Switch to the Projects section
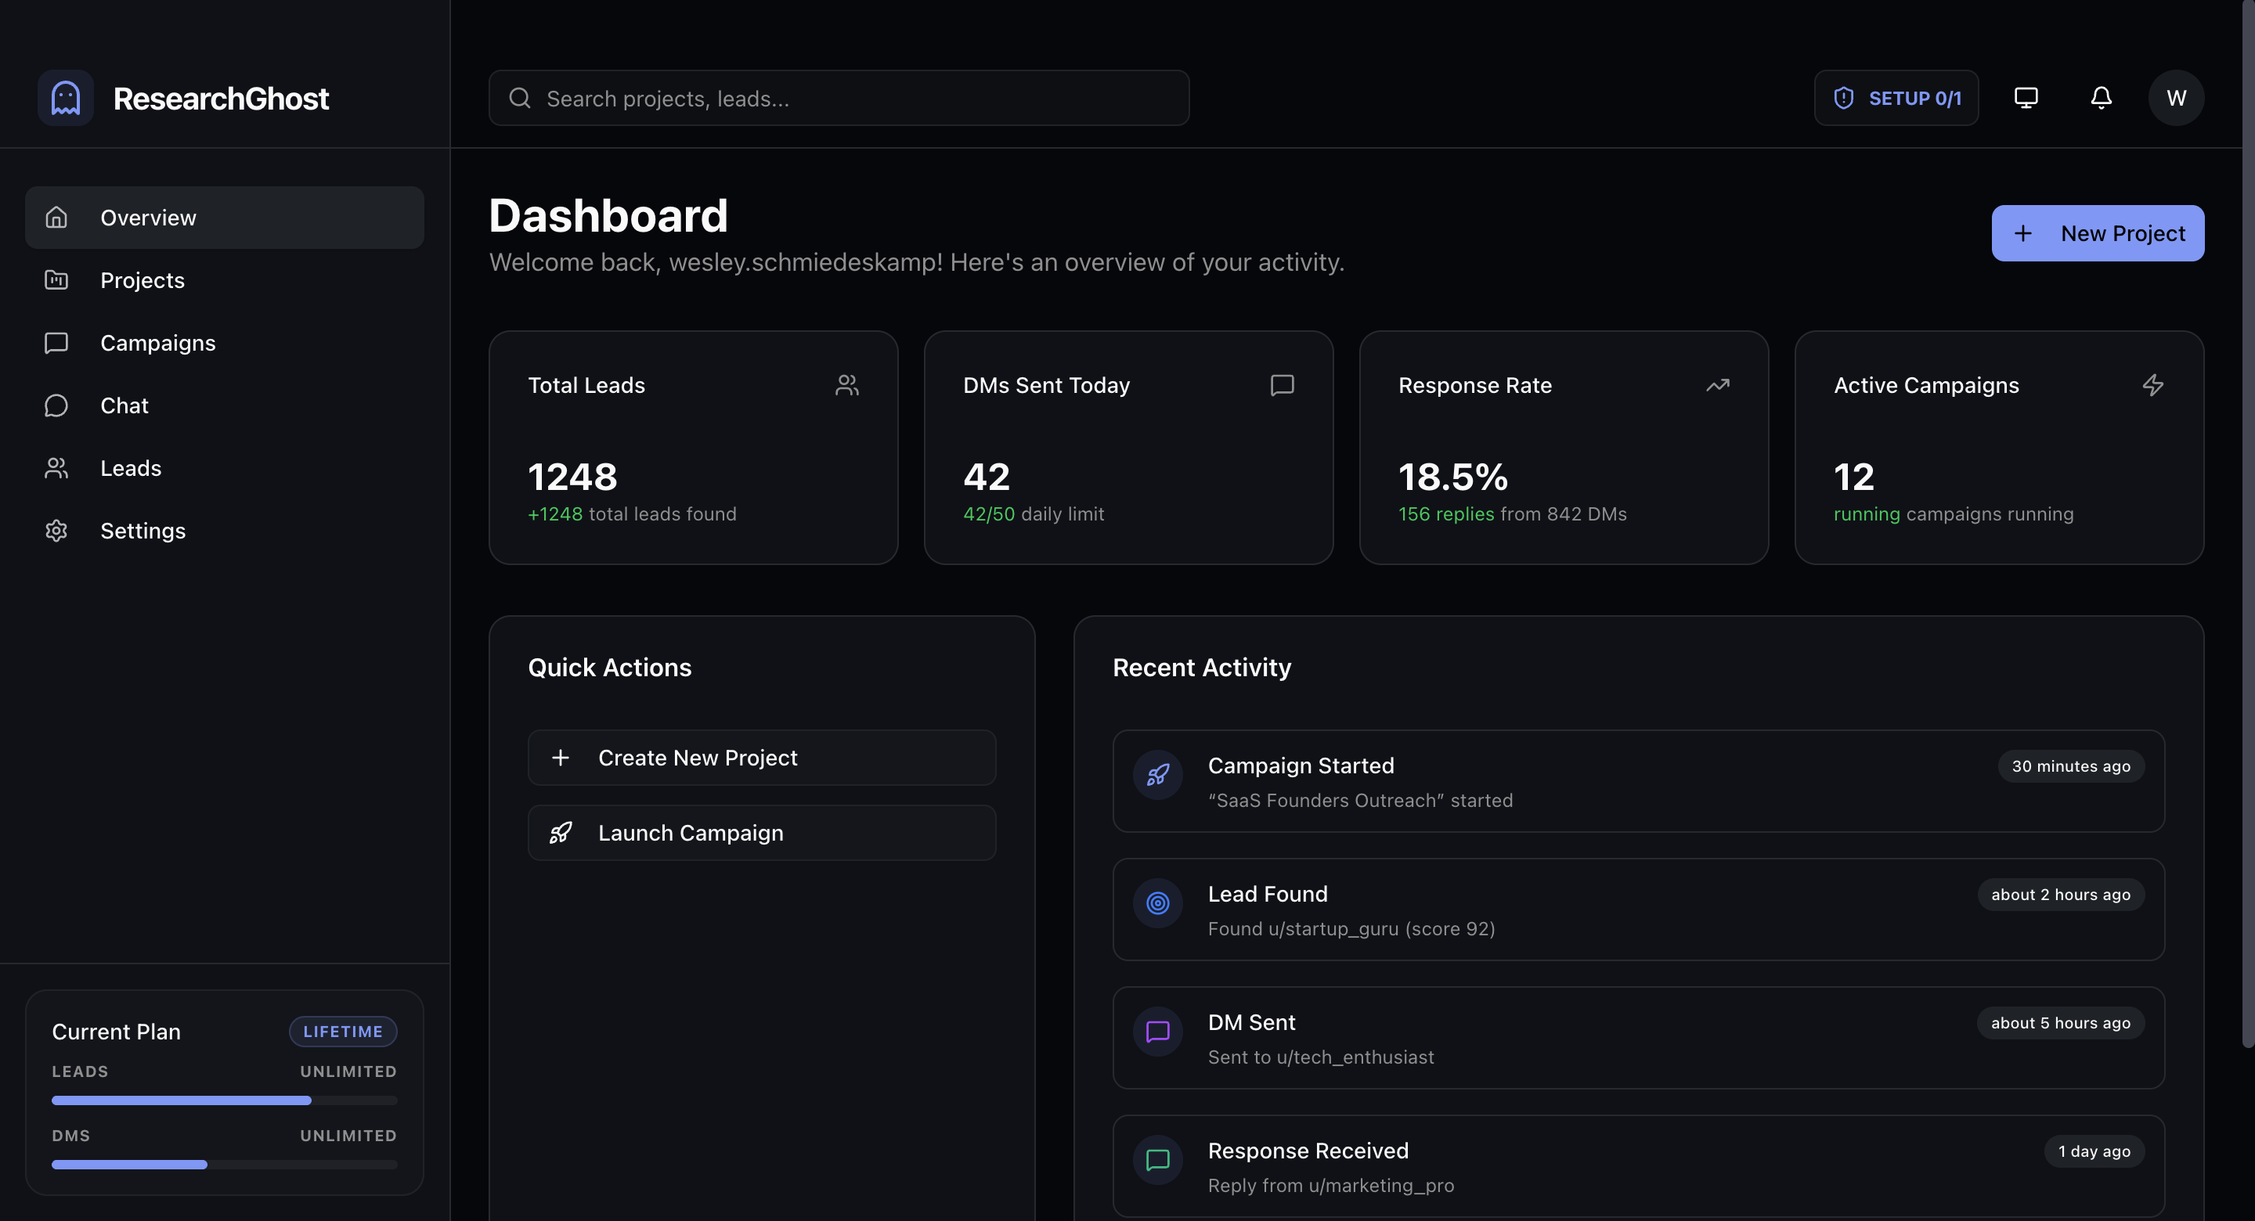 tap(142, 280)
